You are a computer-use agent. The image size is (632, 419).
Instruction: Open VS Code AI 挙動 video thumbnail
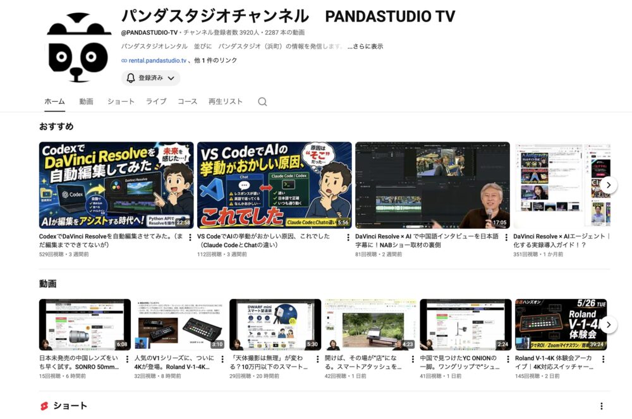pyautogui.click(x=274, y=185)
